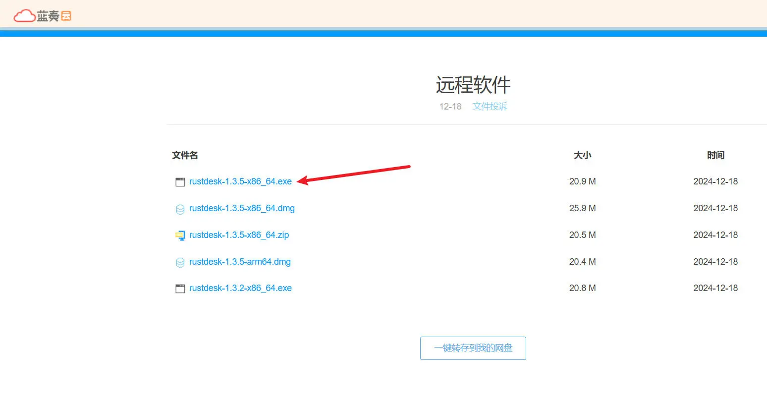
Task: Open the rustdesk-1.3.5-arm64.dmg file link
Action: [240, 262]
